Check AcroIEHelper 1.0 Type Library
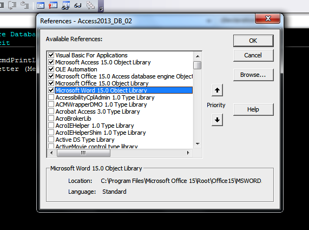Image resolution: width=309 pixels, height=230 pixels. click(51, 126)
